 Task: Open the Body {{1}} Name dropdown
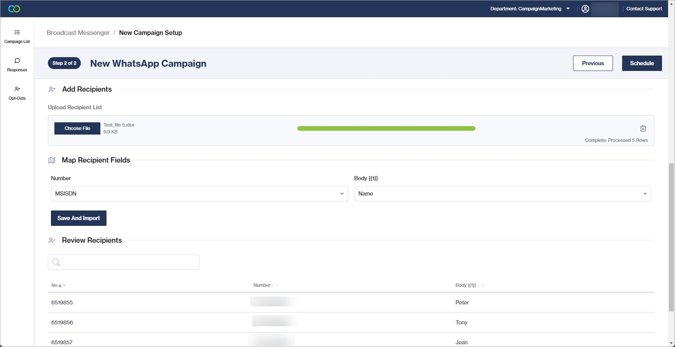[502, 194]
